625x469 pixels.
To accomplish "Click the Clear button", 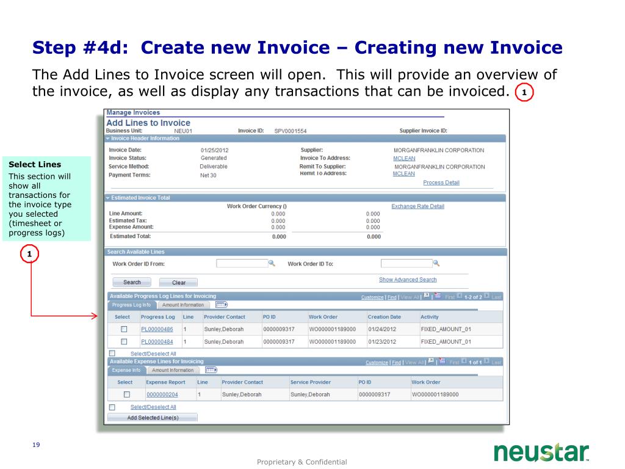I will [179, 282].
